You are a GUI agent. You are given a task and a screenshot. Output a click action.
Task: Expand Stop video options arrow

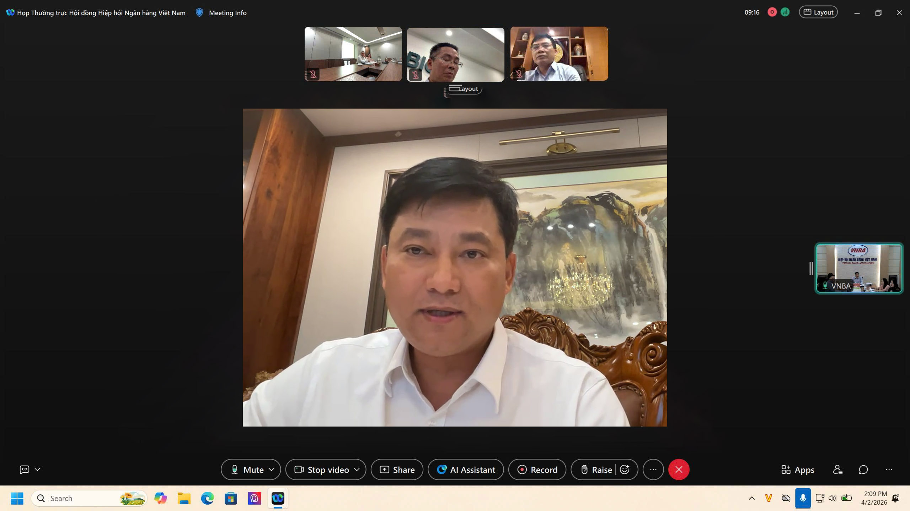[x=357, y=469]
